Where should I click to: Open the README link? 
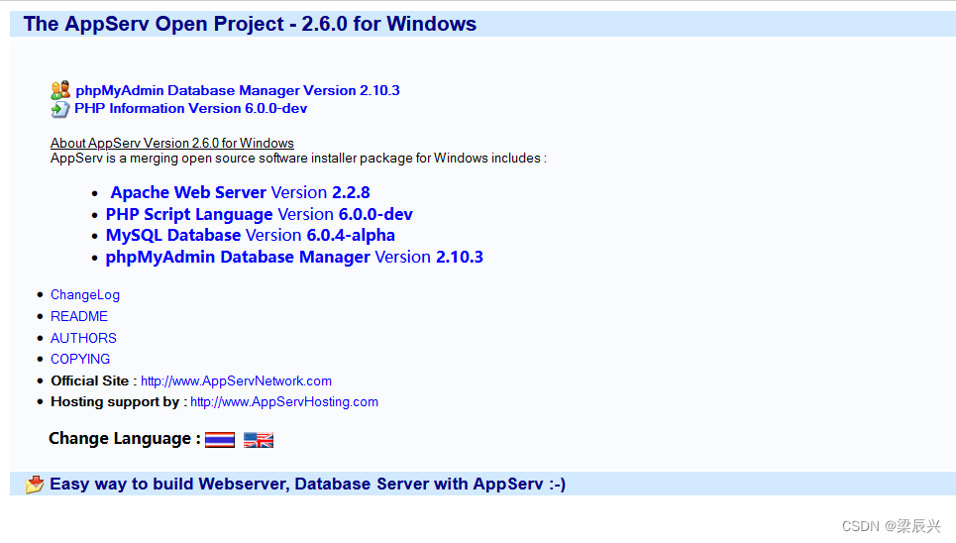78,316
